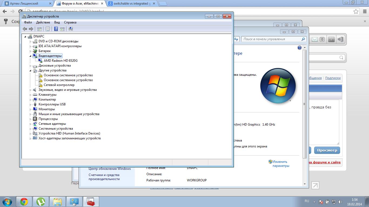Click RU language indicator in tray
This screenshot has height=207, width=369.
307,201
